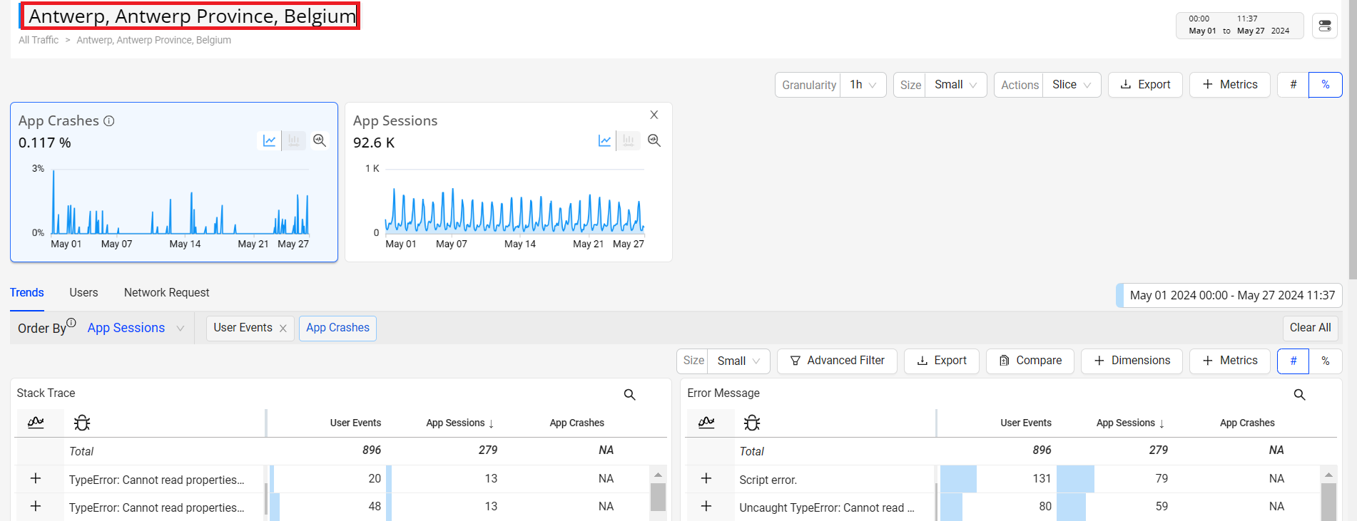Expand the Script error. row
This screenshot has height=521, width=1357.
pos(706,478)
